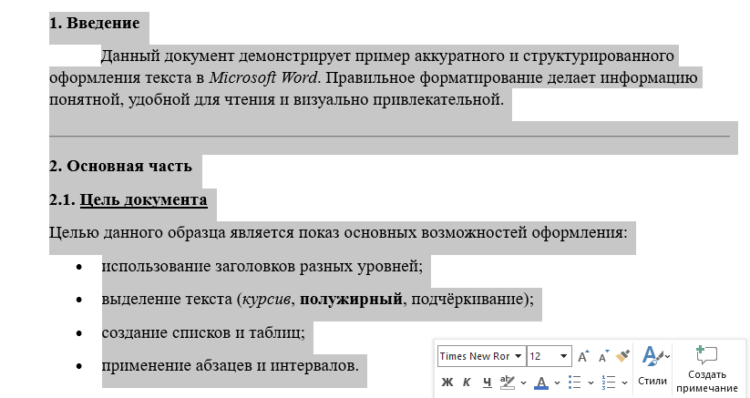Image resolution: width=750 pixels, height=398 pixels.
Task: Apply blue font color swatch
Action: coord(541,383)
